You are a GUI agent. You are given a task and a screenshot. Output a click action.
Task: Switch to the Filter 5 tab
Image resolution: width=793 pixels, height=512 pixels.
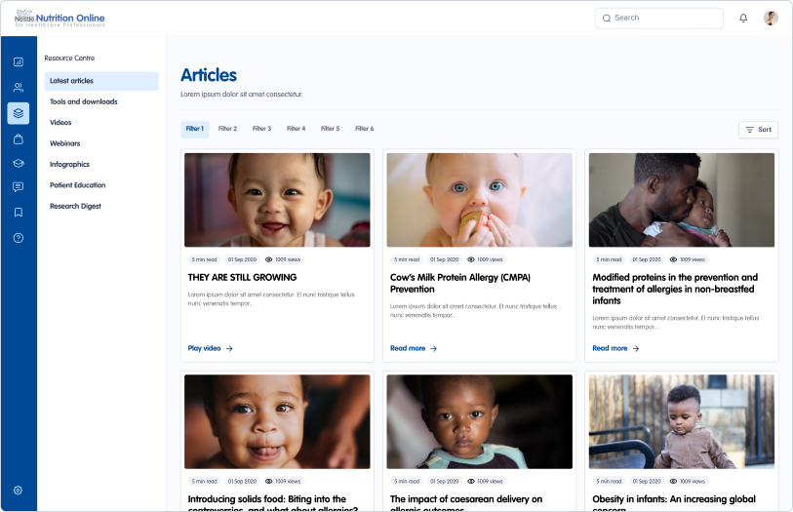[x=330, y=129]
